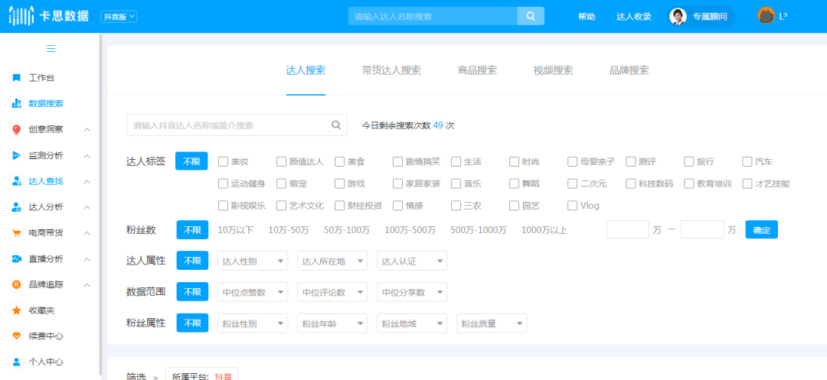Switch to the 视频搜索 tab
This screenshot has height=380, width=827.
[x=554, y=70]
